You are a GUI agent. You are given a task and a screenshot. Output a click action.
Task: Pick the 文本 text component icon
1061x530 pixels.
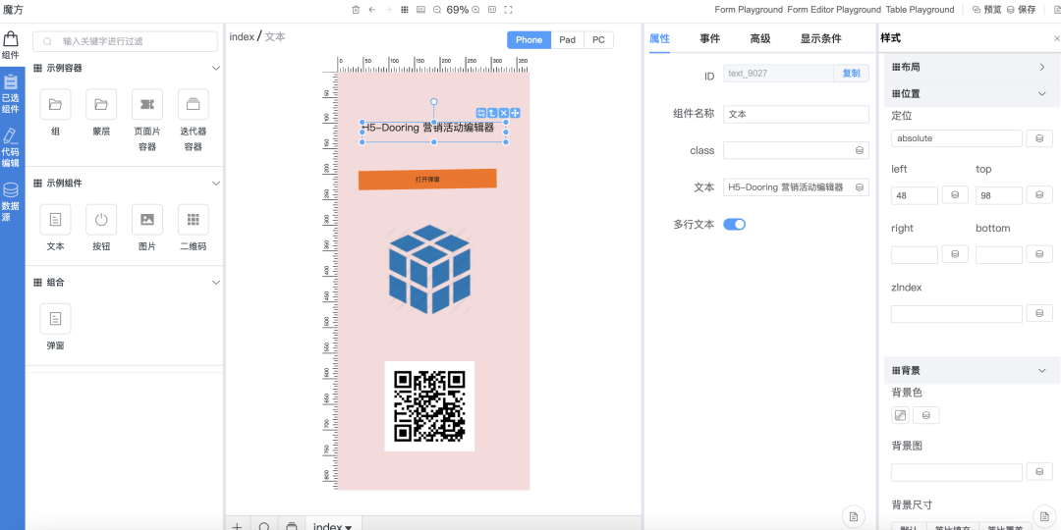tap(55, 220)
